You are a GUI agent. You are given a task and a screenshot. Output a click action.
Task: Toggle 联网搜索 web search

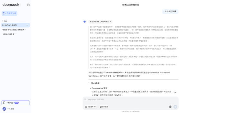(x=104, y=107)
